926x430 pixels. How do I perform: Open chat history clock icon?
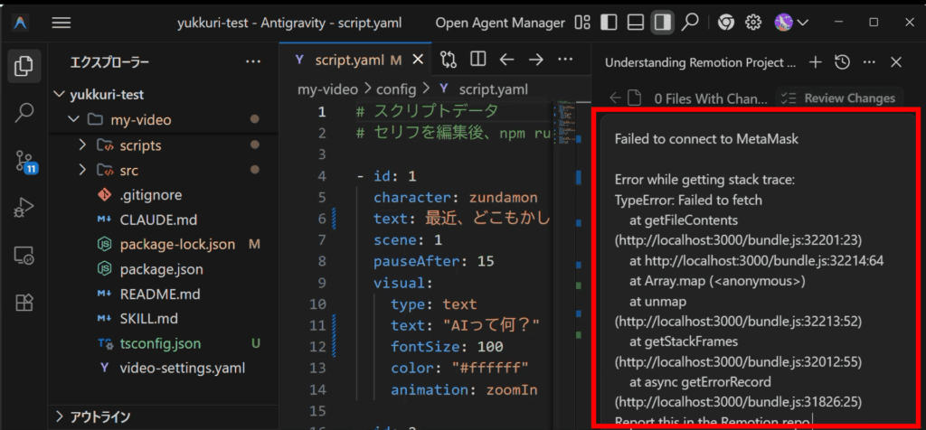[x=842, y=62]
